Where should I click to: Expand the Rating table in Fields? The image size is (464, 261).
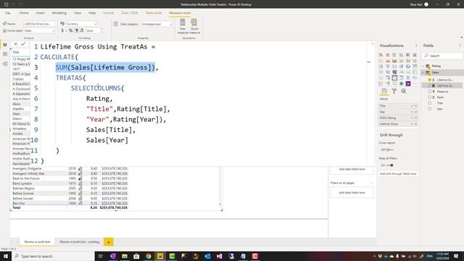423,66
